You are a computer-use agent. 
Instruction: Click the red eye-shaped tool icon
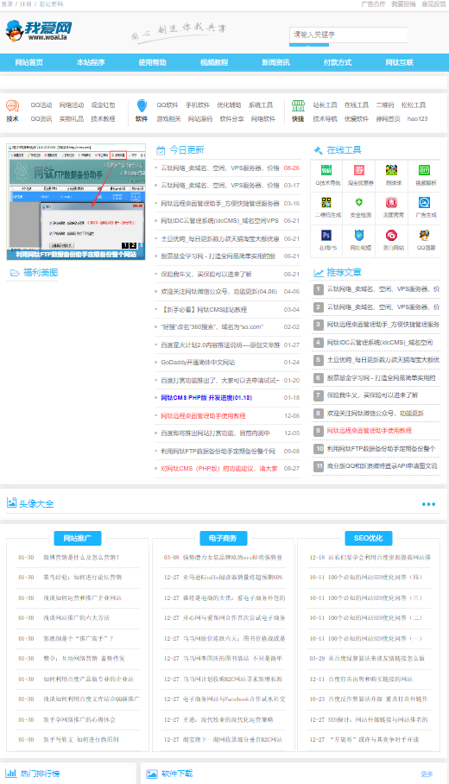coord(391,235)
